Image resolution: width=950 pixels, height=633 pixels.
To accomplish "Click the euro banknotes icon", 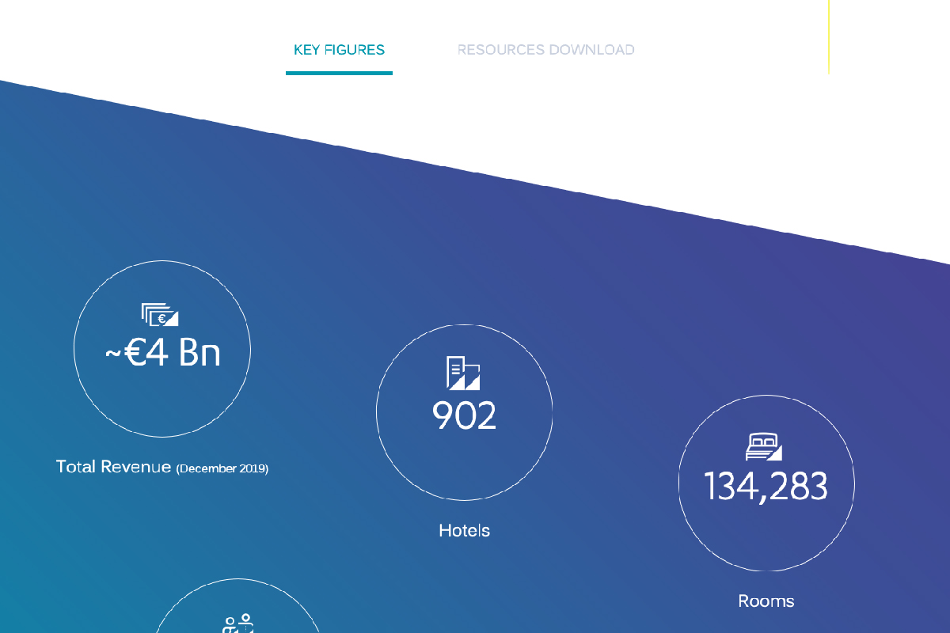I will click(161, 314).
